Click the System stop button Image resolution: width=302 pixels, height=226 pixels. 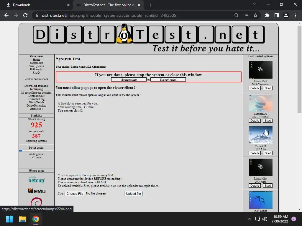pyautogui.click(x=129, y=79)
